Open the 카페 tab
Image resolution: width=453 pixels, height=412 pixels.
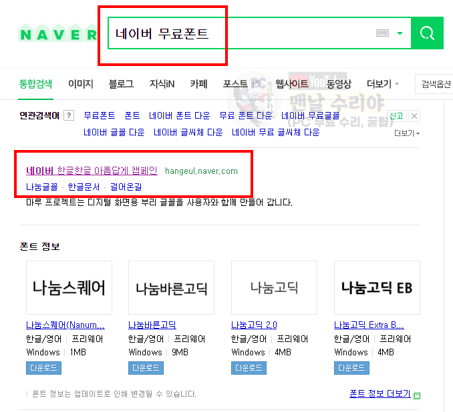(198, 84)
